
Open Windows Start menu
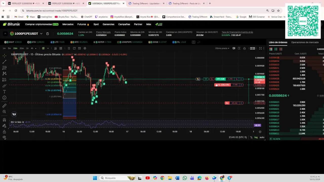pyautogui.click(x=95, y=178)
